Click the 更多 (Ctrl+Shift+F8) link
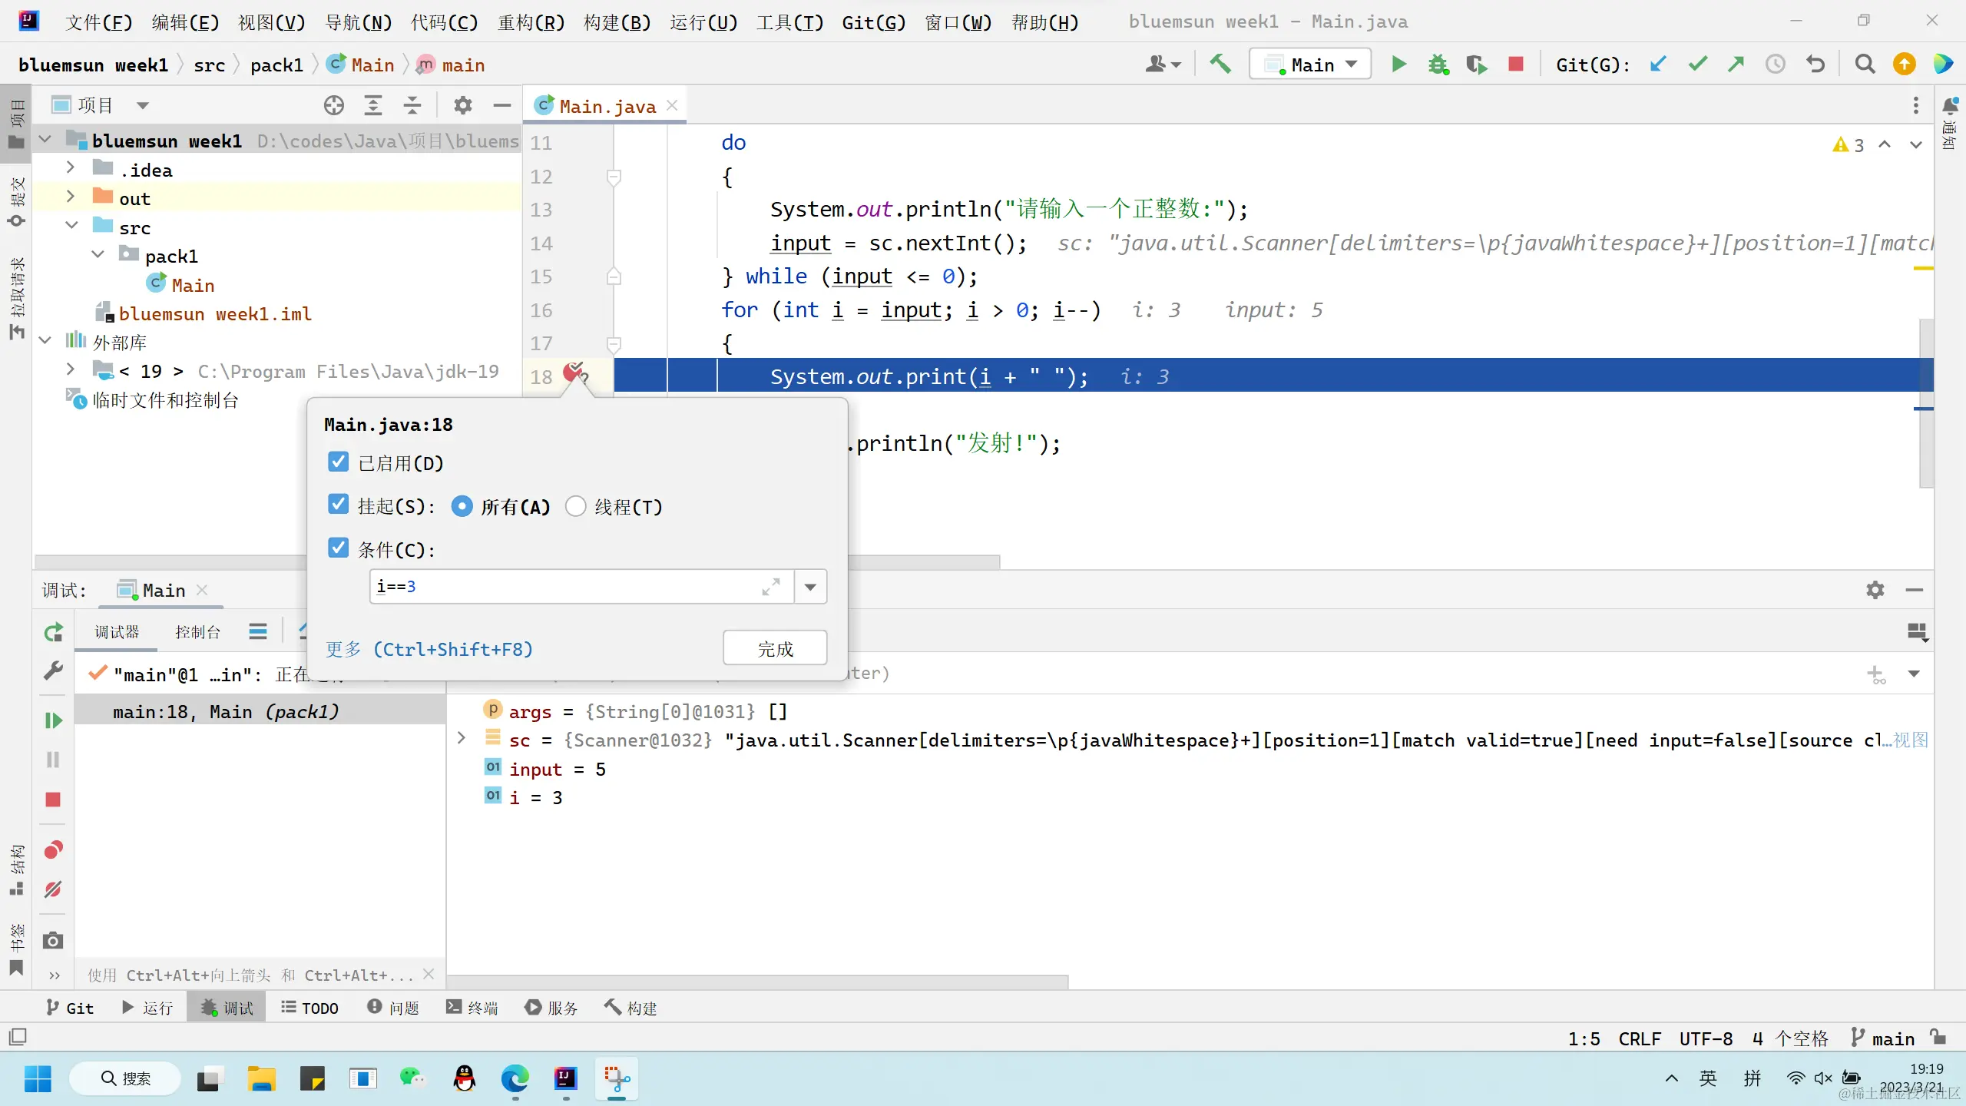This screenshot has height=1106, width=1966. [429, 650]
